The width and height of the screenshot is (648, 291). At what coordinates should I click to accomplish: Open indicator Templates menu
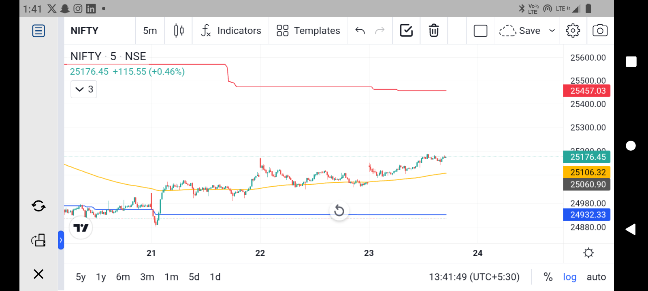(308, 31)
